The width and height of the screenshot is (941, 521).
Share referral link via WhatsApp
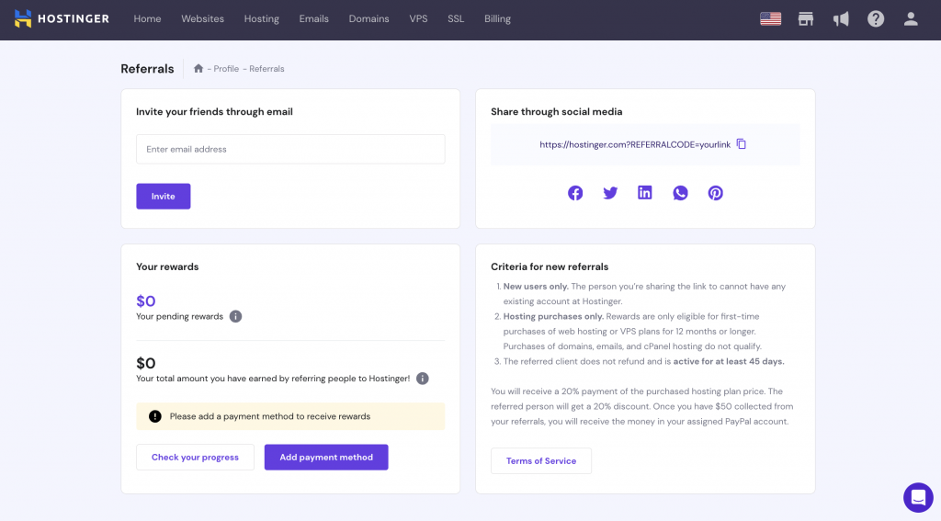coord(680,193)
